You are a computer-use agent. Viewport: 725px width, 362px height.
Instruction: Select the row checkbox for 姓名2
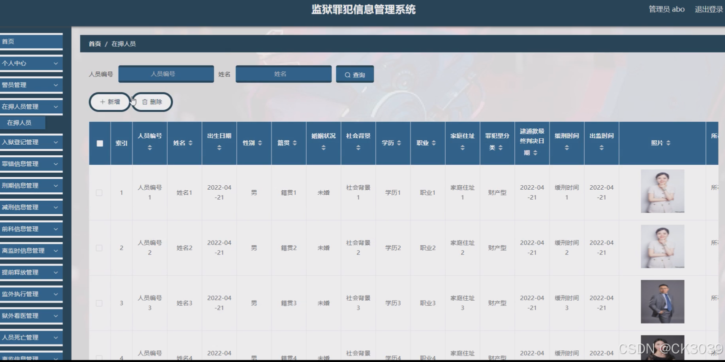(99, 248)
